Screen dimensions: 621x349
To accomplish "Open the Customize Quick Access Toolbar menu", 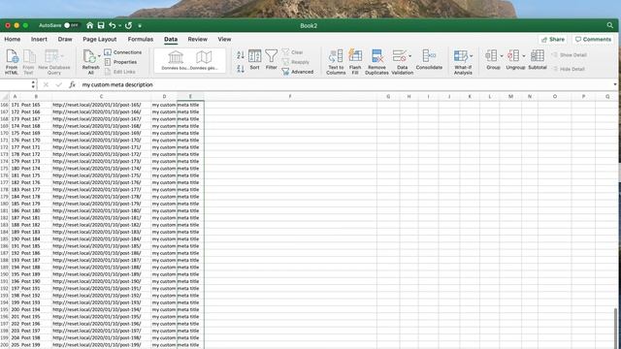I will pos(140,26).
